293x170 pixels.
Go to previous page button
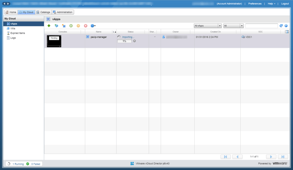pos(237,157)
